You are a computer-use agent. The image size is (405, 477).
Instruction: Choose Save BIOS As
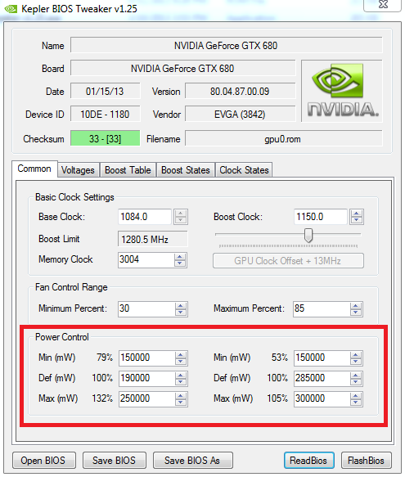tap(192, 461)
